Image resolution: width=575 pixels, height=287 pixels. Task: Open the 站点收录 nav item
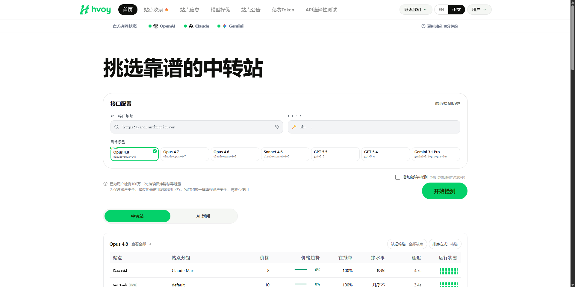(x=156, y=10)
